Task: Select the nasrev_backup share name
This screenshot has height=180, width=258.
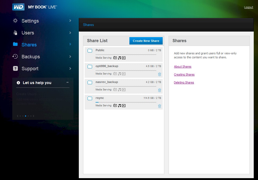Action: (x=107, y=82)
